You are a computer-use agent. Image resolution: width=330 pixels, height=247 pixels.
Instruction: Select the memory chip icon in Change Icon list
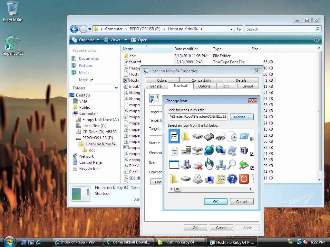click(209, 136)
